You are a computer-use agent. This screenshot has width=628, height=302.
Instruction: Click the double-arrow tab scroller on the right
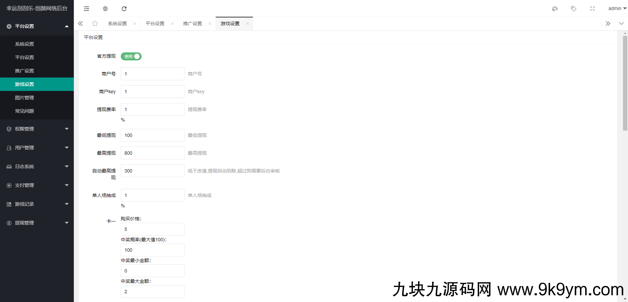click(x=608, y=23)
